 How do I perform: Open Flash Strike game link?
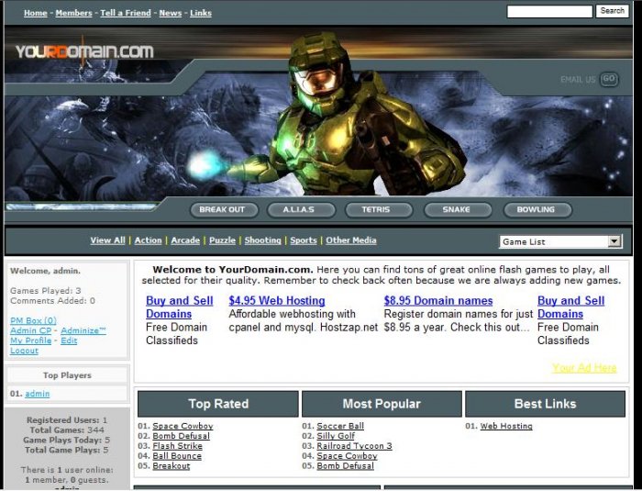(x=177, y=446)
